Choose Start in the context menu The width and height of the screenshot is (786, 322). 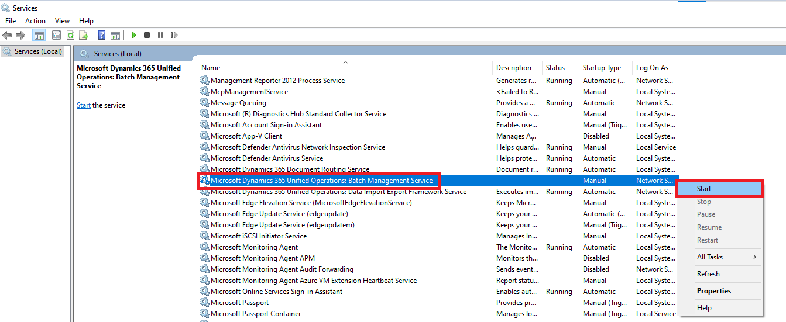click(x=704, y=189)
